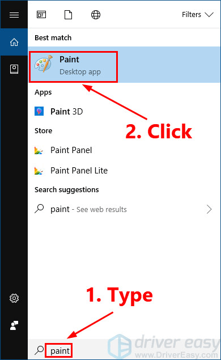Open paint See web results suggestion
Viewport: 221px width, 360px height.
click(x=124, y=209)
